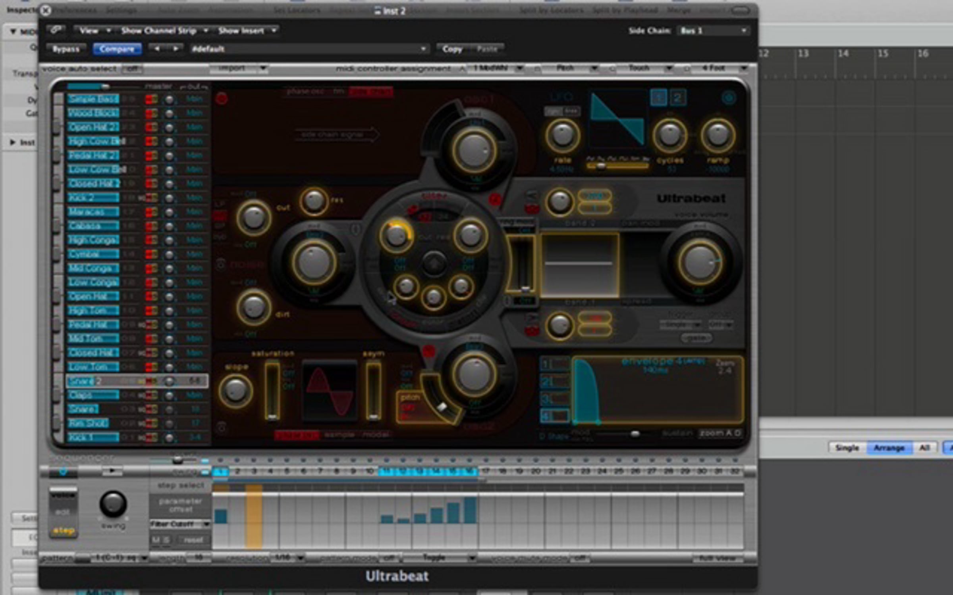Screen dimensions: 953x595
Task: Open the import dropdown
Action: coord(239,68)
